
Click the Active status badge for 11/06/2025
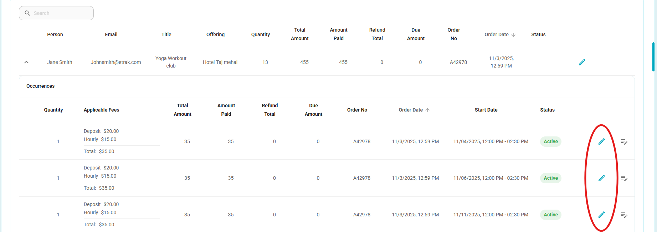pos(551,178)
